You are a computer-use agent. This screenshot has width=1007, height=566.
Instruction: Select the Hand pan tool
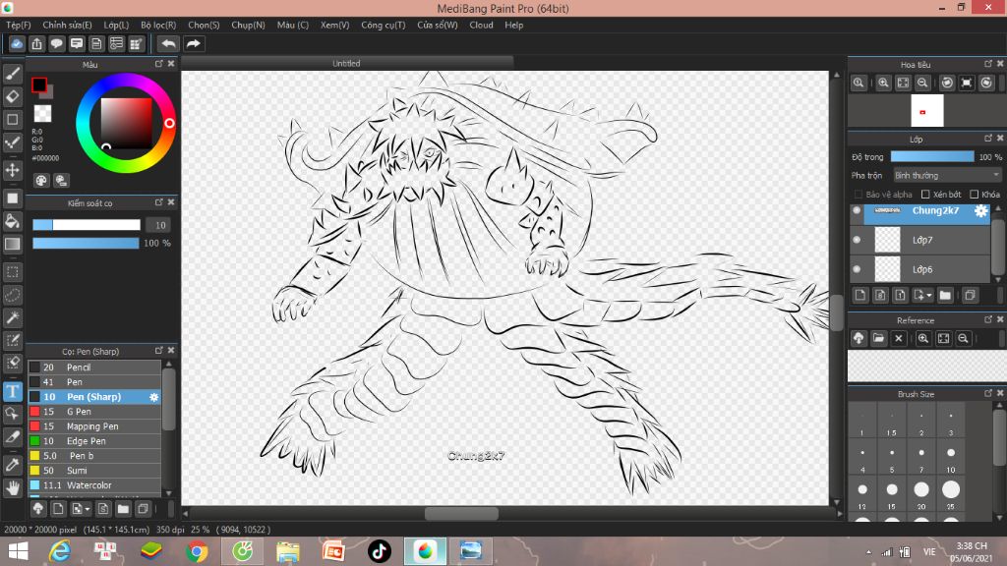[x=12, y=488]
